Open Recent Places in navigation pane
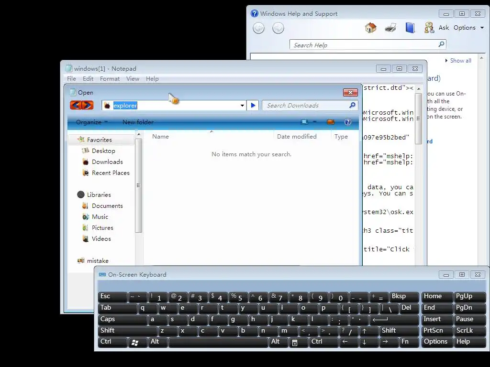This screenshot has width=490, height=367. pos(111,173)
